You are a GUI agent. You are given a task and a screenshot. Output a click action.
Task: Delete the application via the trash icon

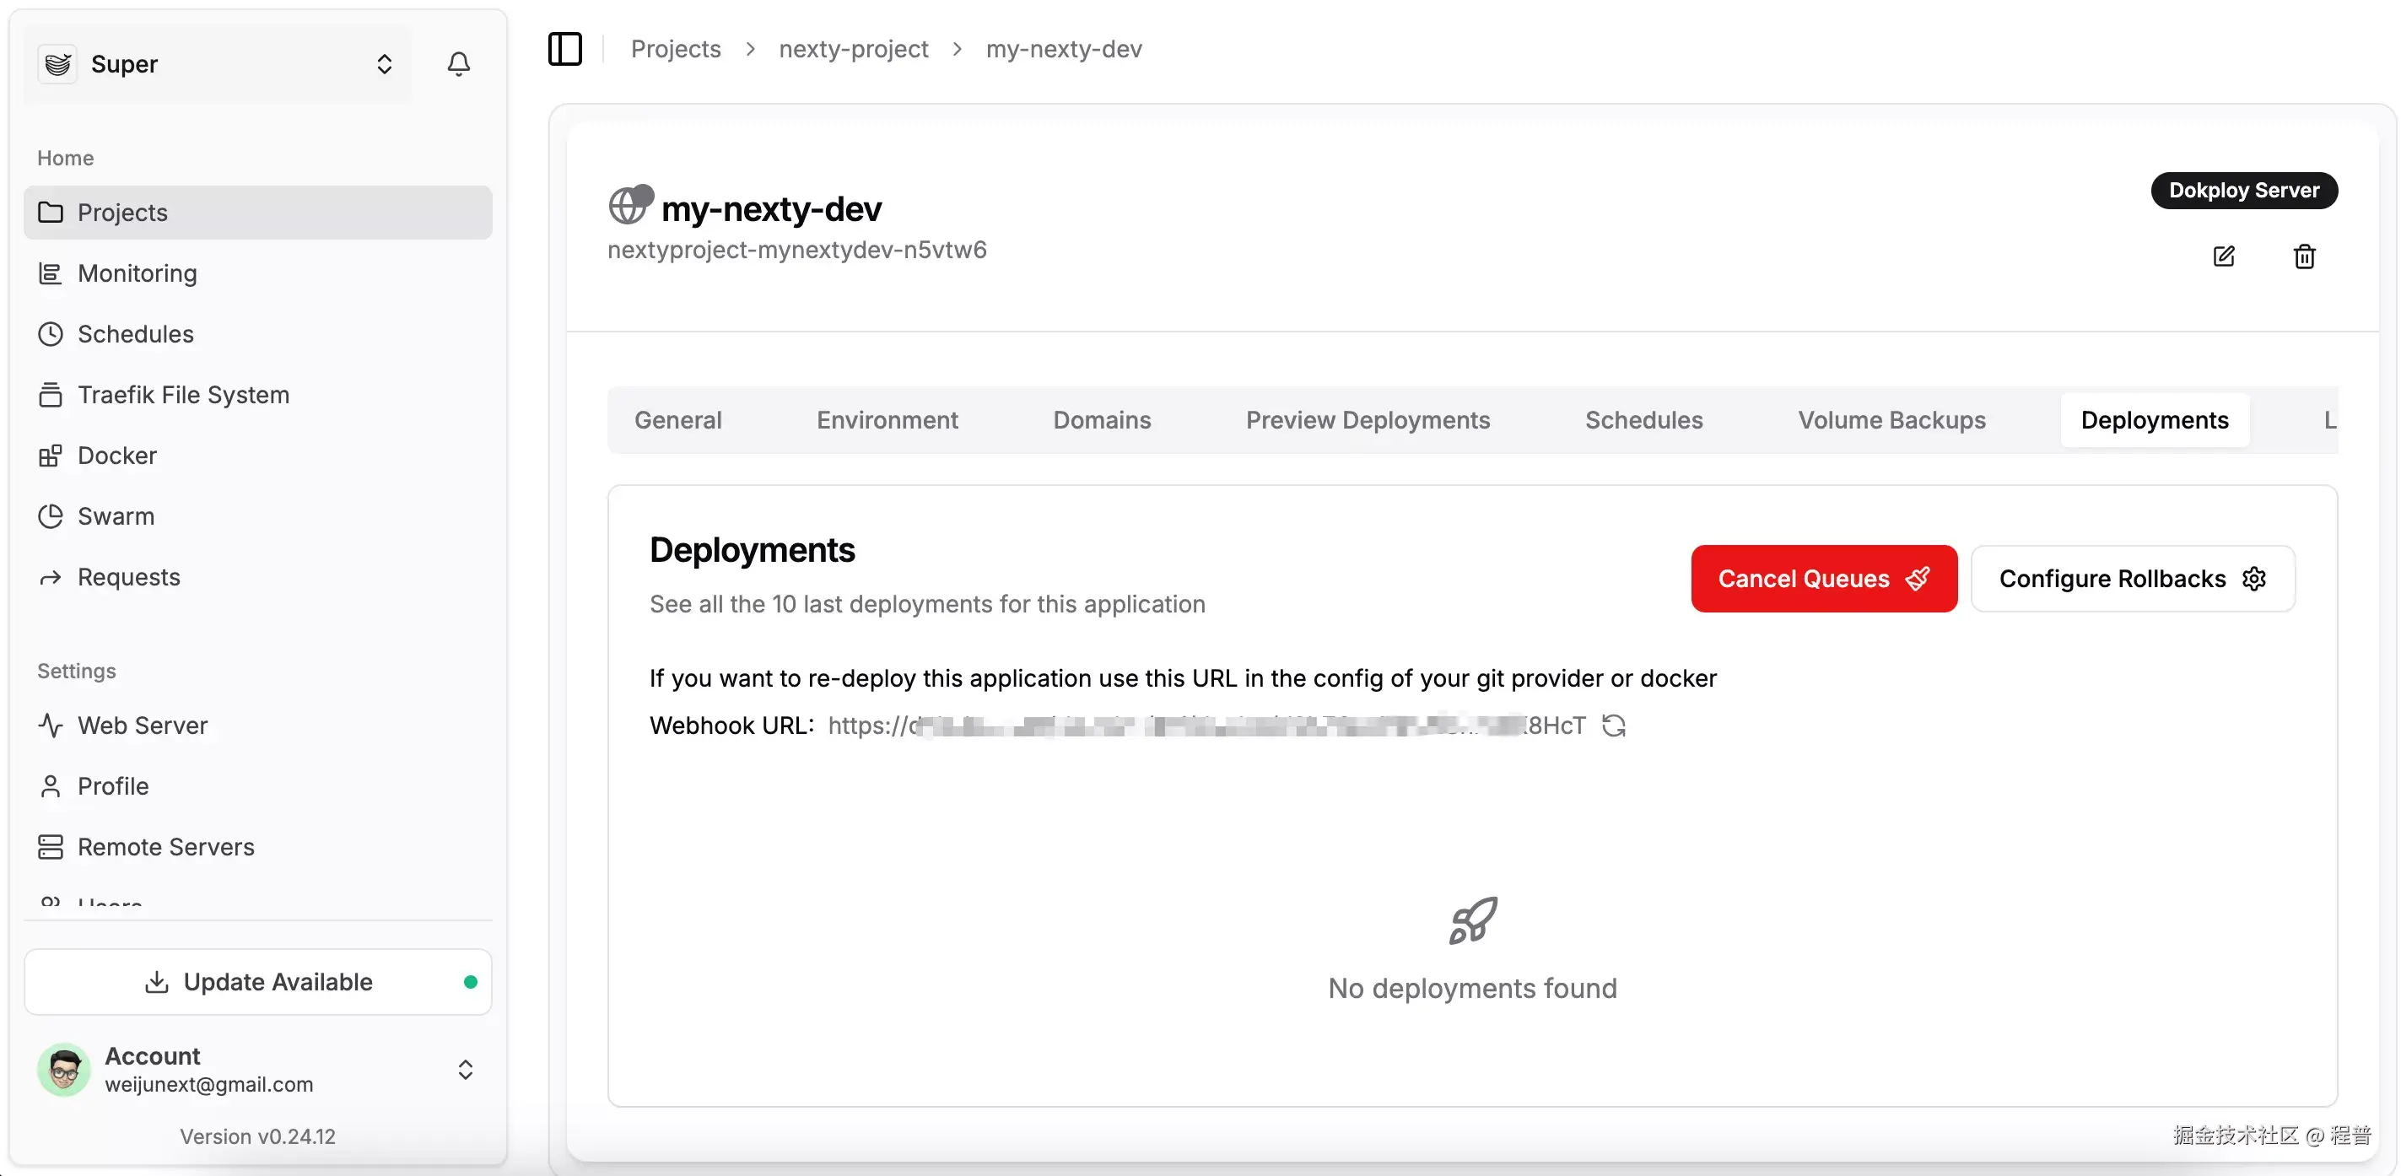(2303, 256)
